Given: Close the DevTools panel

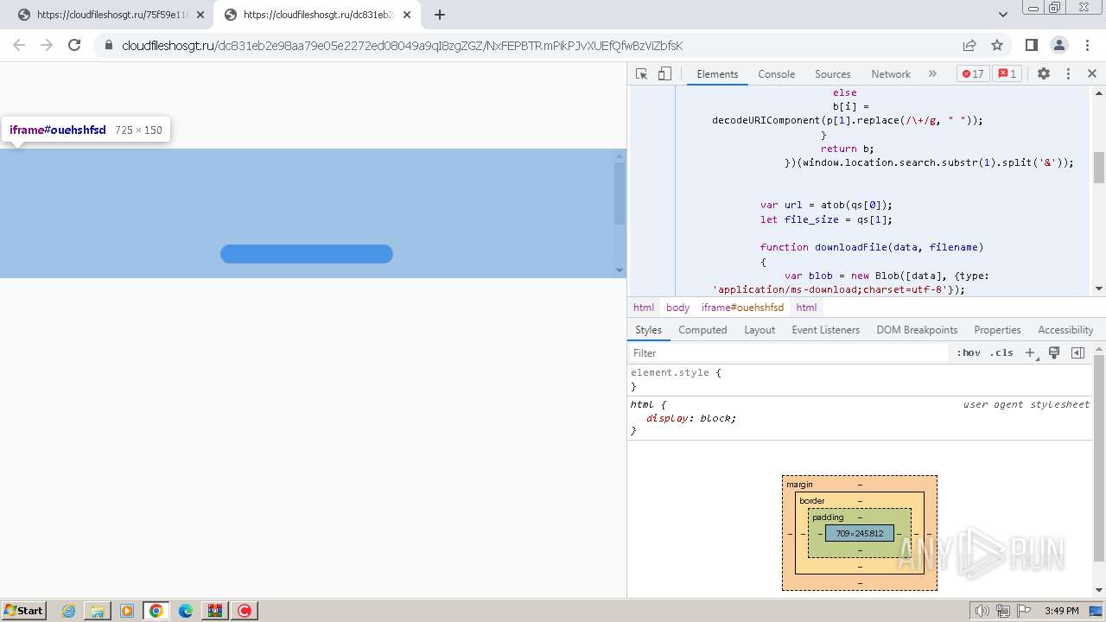Looking at the screenshot, I should pos(1092,74).
